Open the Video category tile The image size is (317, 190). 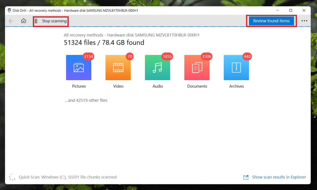(118, 68)
